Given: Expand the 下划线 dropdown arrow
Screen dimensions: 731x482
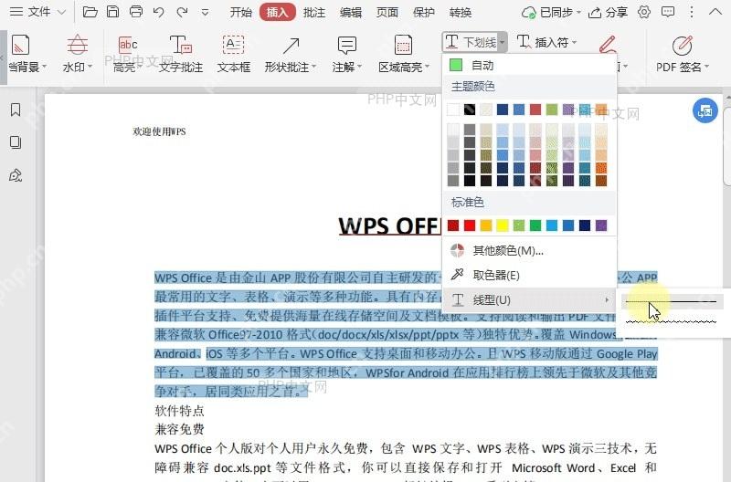Looking at the screenshot, I should click(502, 42).
